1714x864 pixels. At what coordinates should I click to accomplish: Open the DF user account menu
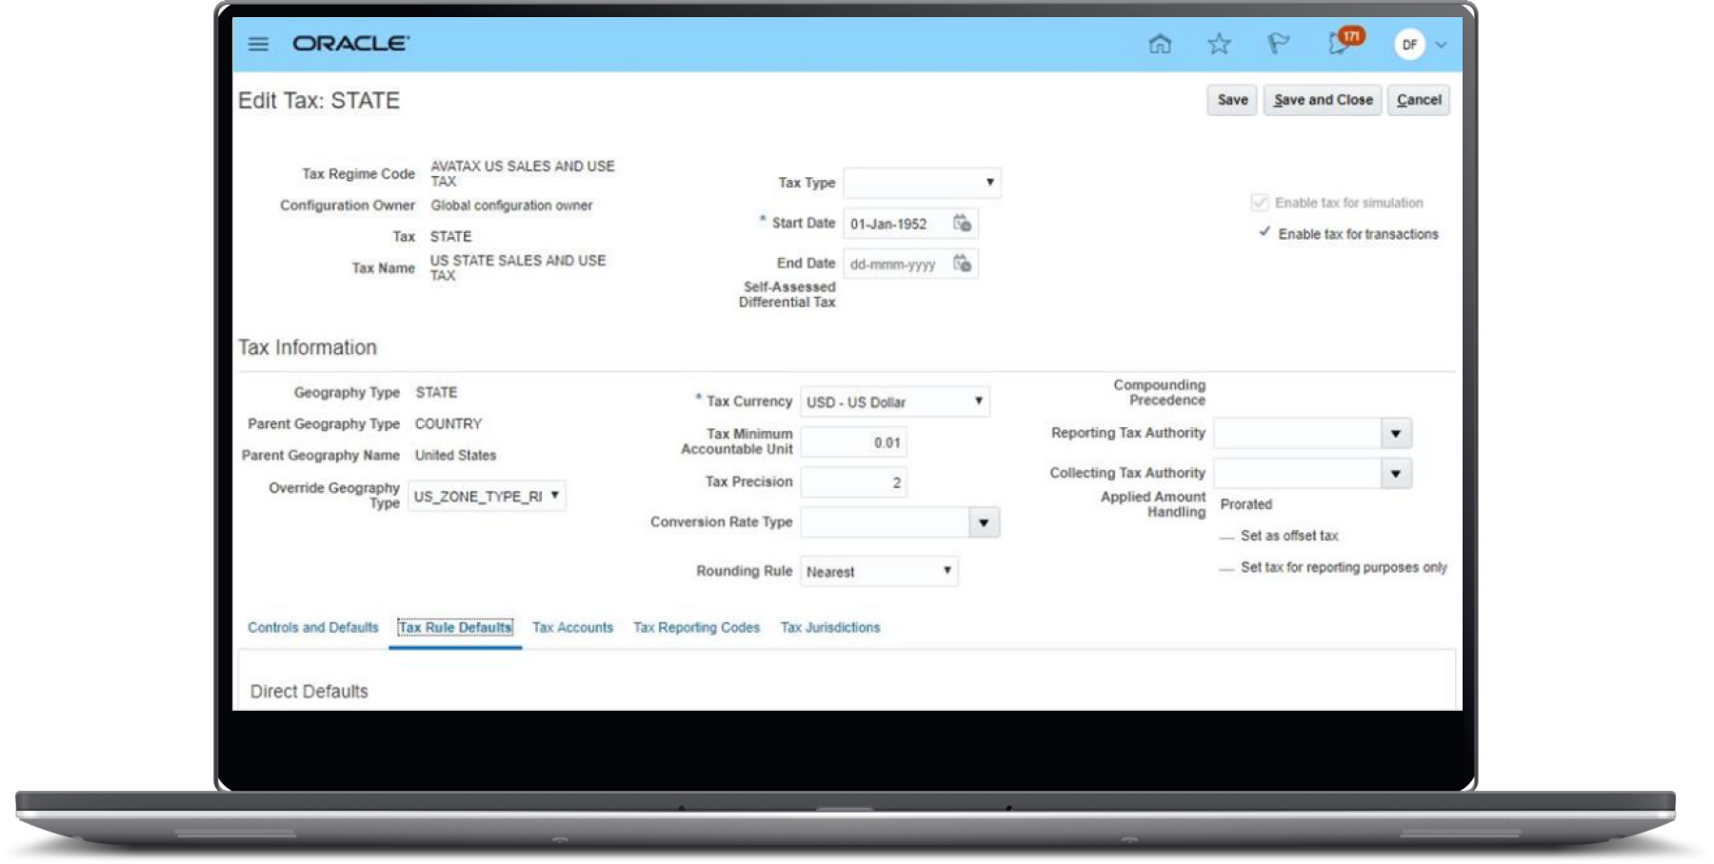[1410, 45]
